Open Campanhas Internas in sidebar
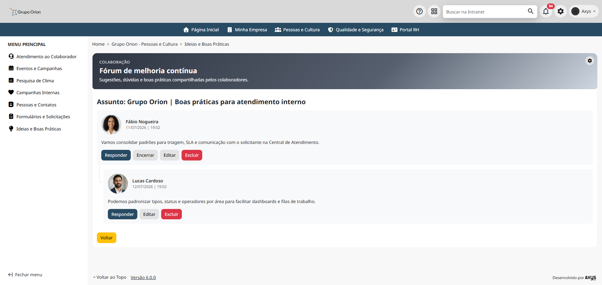The image size is (602, 285). click(38, 93)
